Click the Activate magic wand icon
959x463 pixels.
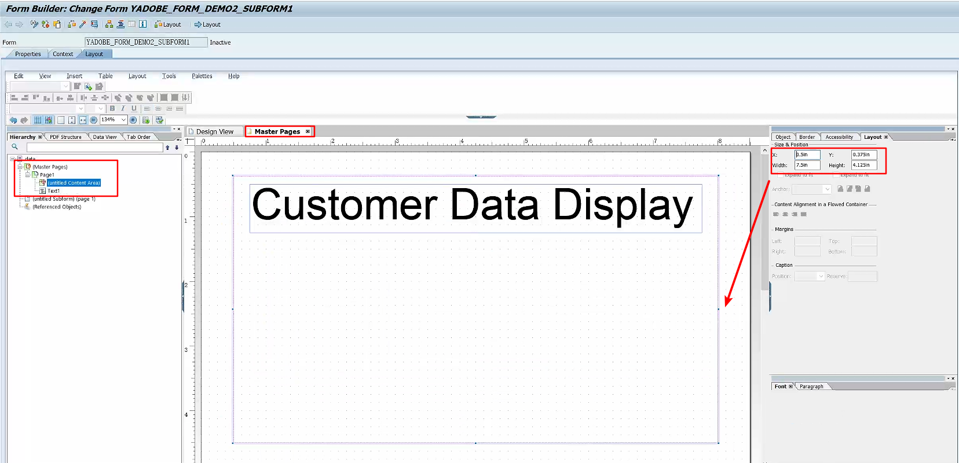coord(83,24)
